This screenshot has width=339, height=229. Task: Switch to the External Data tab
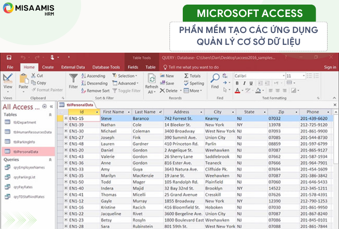tap(73, 67)
